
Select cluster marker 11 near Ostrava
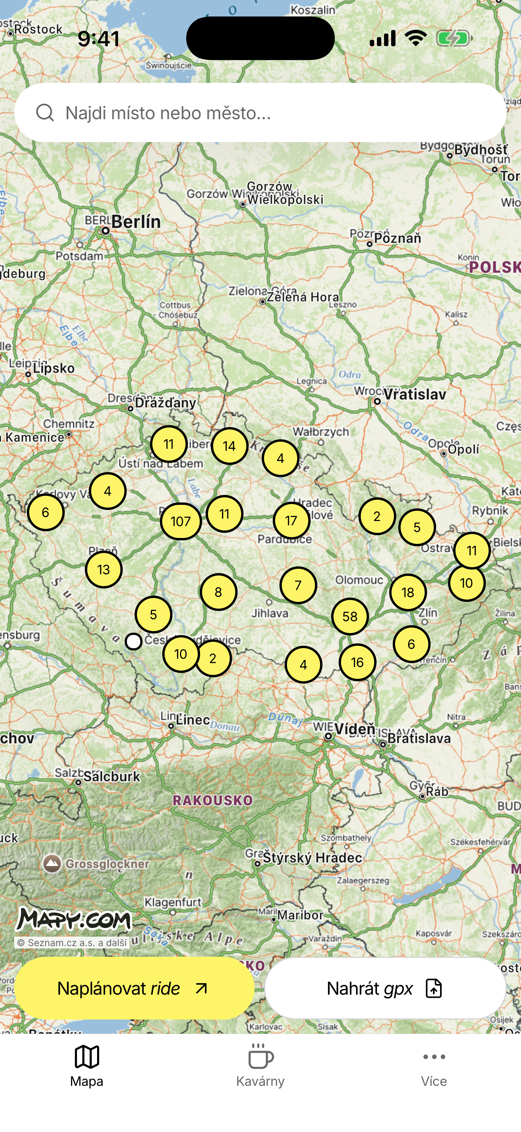[x=472, y=550]
